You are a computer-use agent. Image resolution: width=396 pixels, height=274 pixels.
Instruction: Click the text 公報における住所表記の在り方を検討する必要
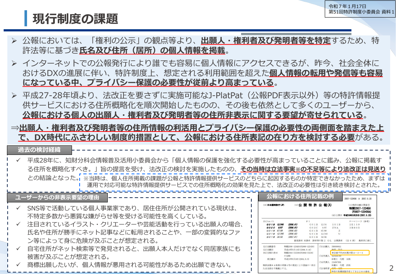pos(270,137)
